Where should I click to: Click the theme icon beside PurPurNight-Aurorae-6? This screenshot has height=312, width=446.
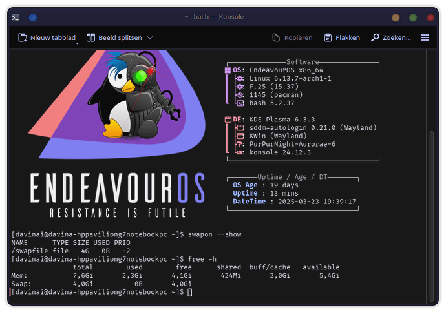(240, 144)
